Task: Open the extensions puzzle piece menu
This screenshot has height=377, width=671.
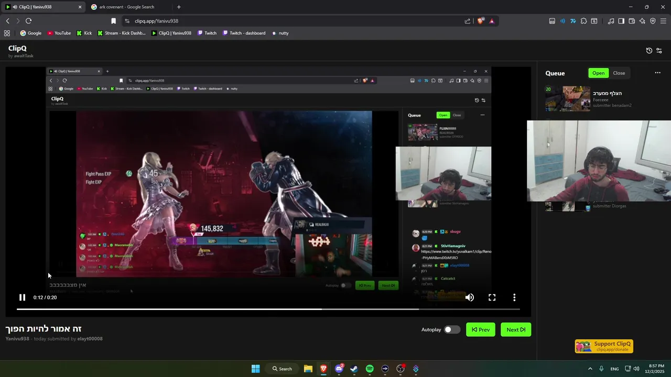Action: click(583, 21)
